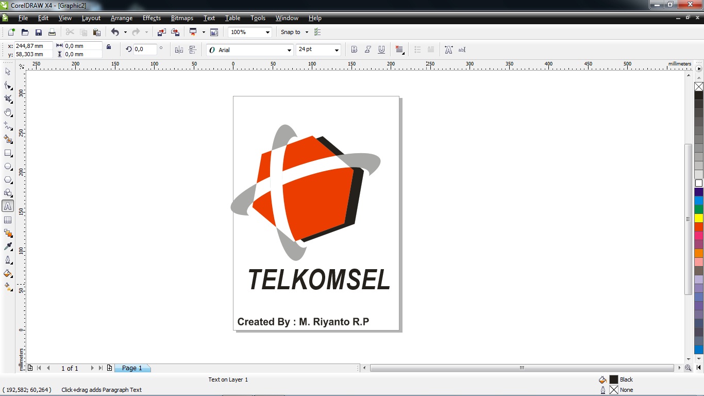Select the Polygon tool

8,180
